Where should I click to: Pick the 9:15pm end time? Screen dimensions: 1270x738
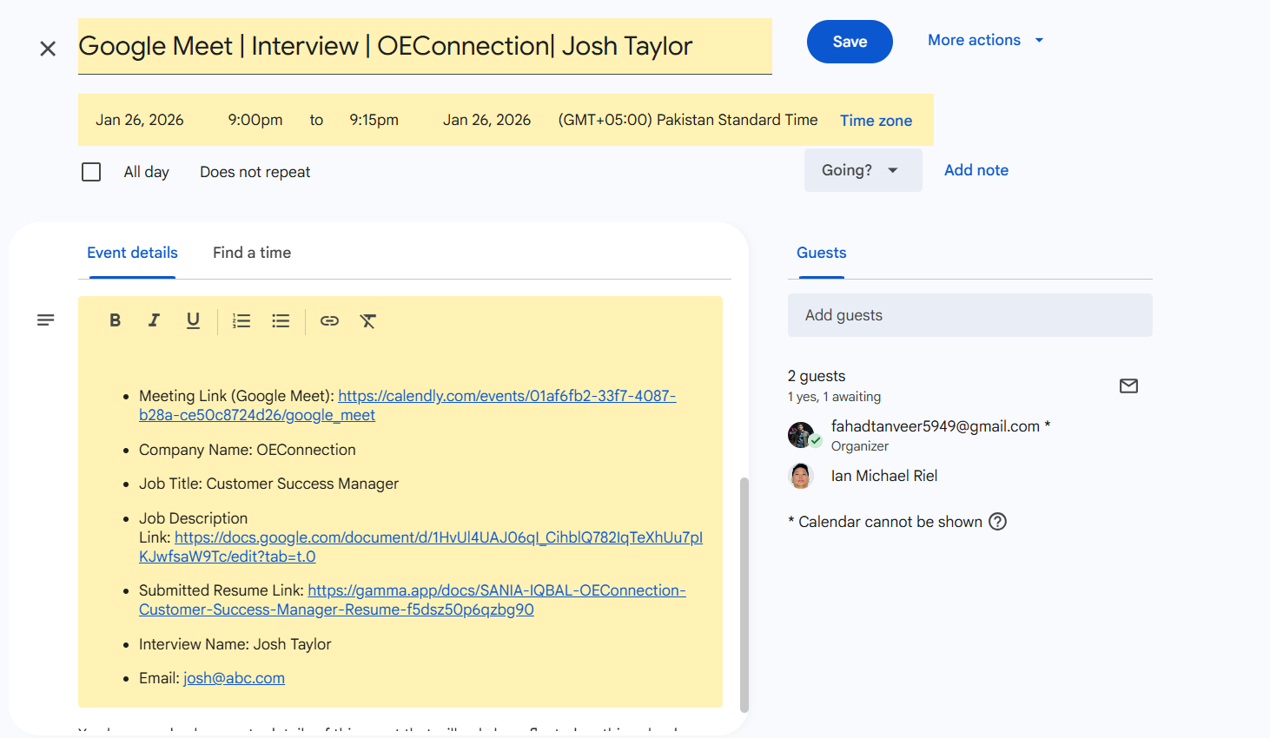point(374,120)
